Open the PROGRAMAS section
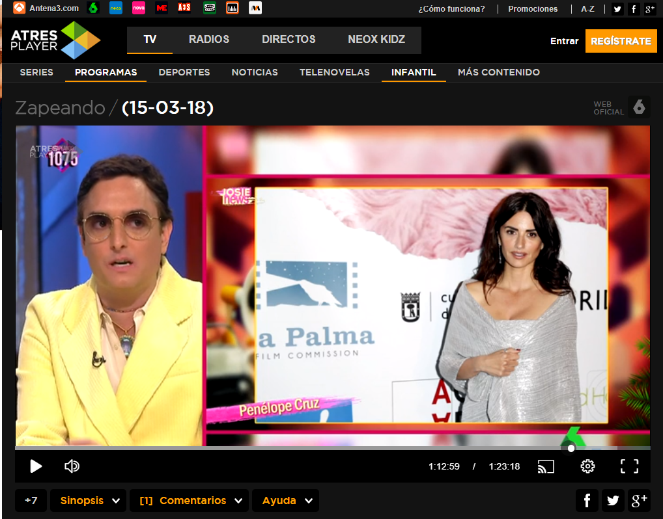663x519 pixels. [106, 72]
